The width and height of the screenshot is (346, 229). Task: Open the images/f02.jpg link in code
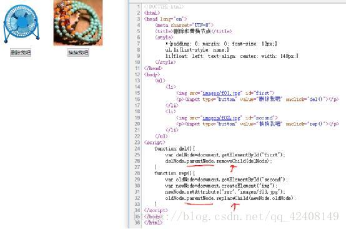coord(222,118)
